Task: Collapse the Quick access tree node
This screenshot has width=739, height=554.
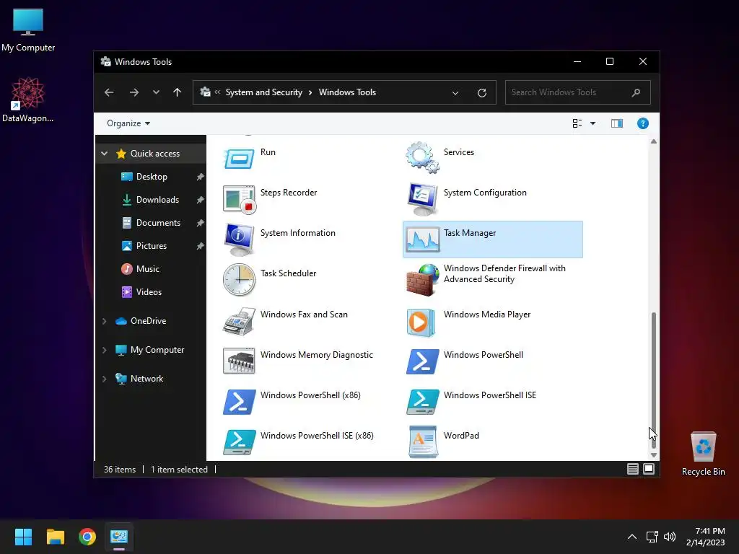Action: coord(105,154)
